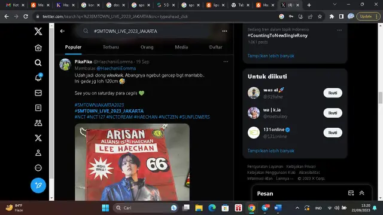Open trend #CountingToNewSingleRony options menu
The image size is (383, 215).
tap(339, 30)
